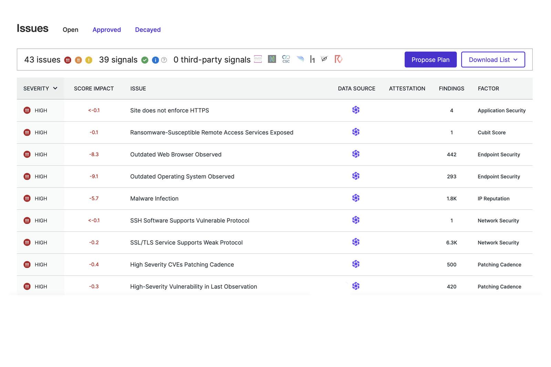Click data source icon in Ransomware-Susceptible row
The image size is (551, 367).
(x=356, y=132)
